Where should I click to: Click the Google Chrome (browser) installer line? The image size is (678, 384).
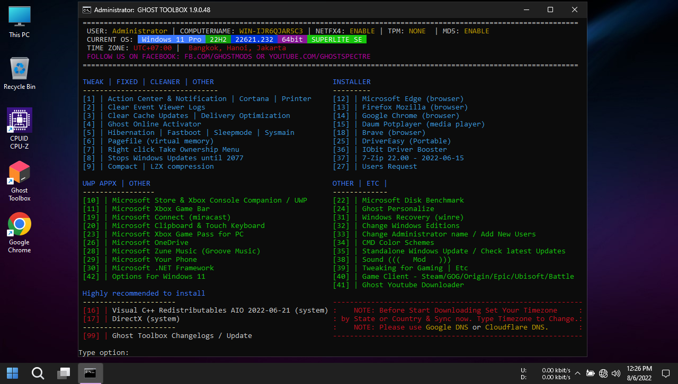[411, 116]
